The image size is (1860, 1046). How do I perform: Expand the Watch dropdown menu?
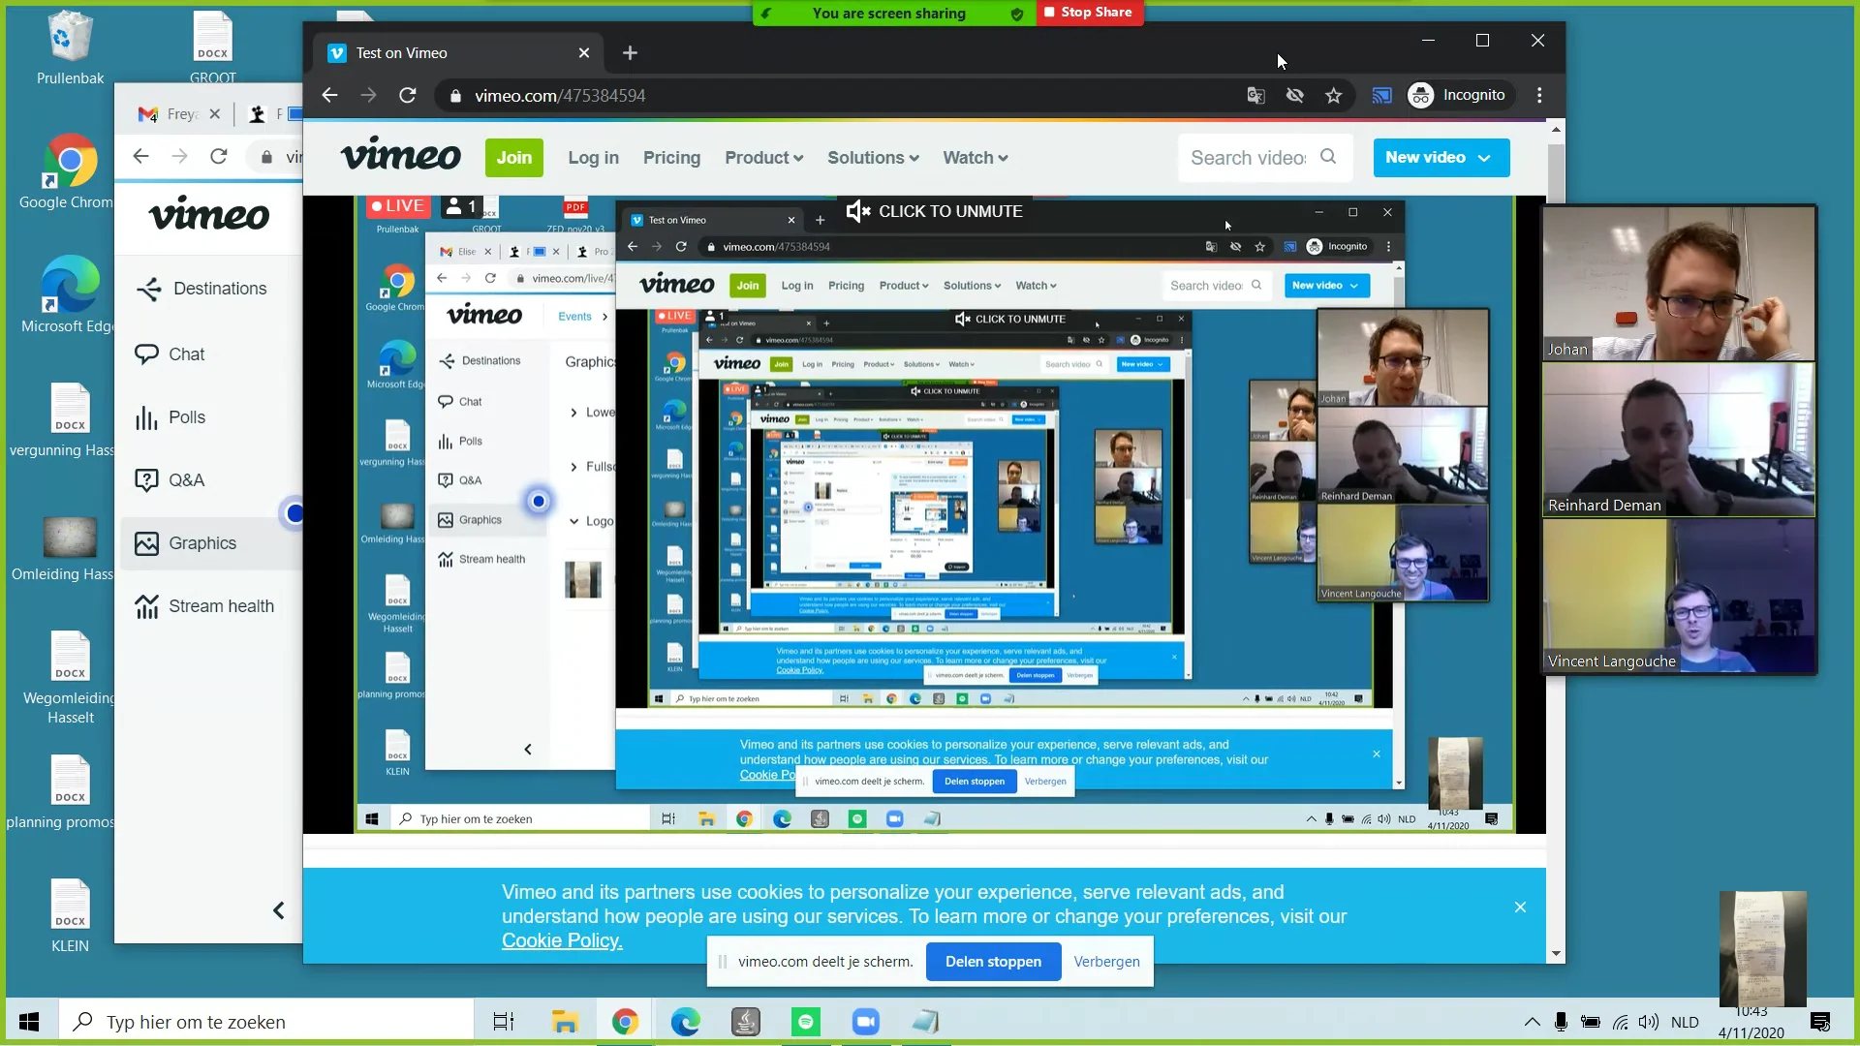pyautogui.click(x=976, y=158)
